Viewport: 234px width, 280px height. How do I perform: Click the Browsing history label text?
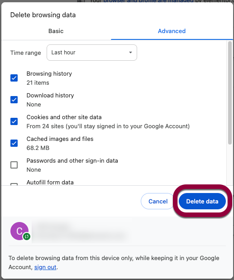point(49,73)
